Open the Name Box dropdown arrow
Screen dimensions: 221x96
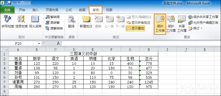pos(39,44)
